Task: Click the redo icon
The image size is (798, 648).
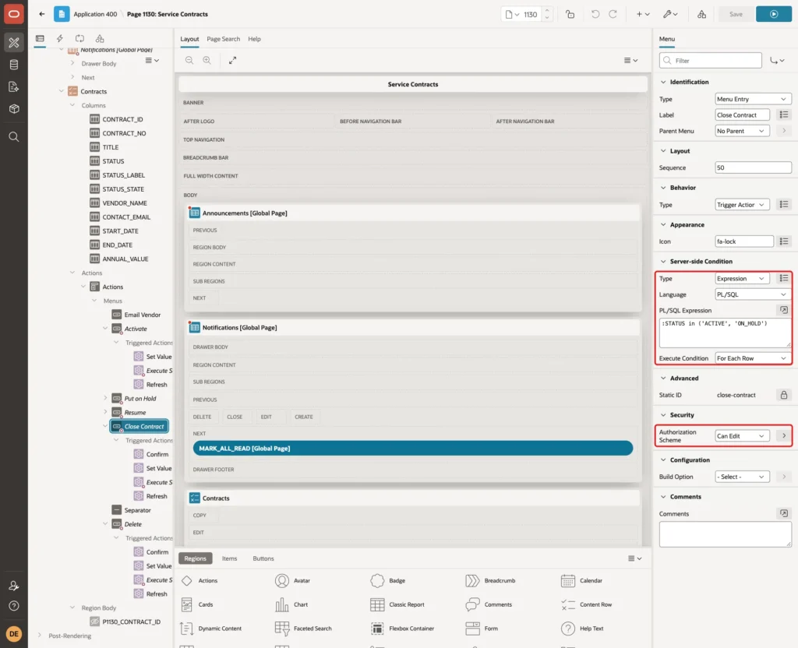Action: point(613,14)
